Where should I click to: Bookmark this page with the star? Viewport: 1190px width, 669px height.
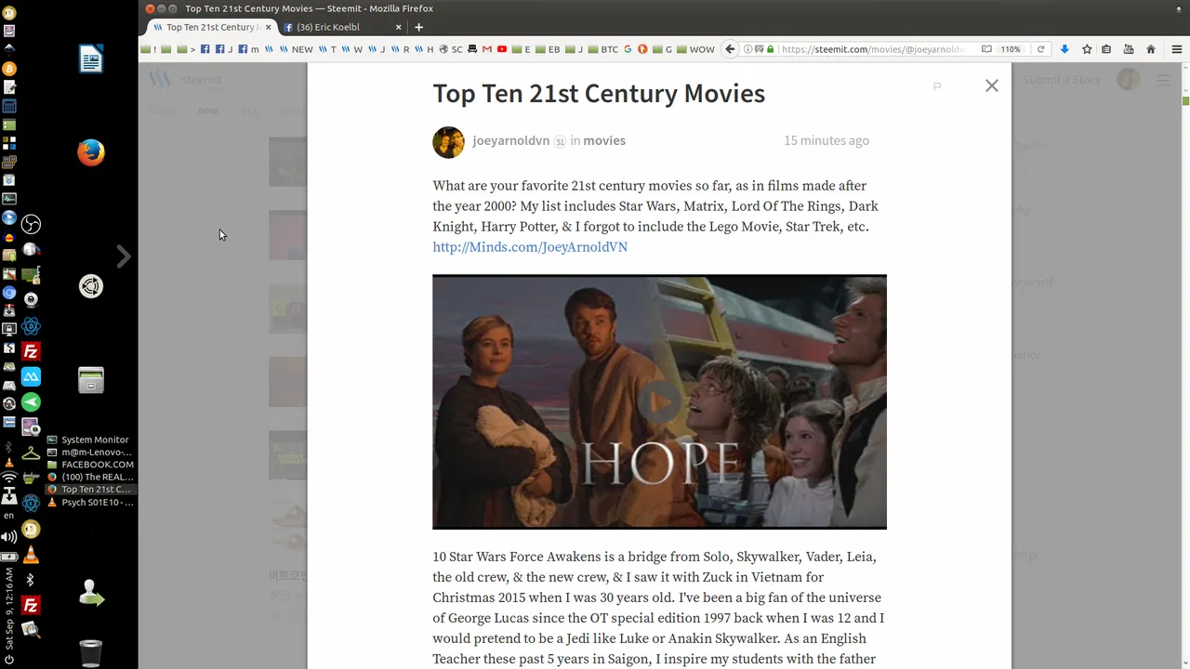coord(1086,49)
